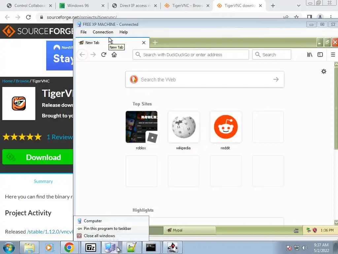Switch to Control Collabora Chrome tab
The height and width of the screenshot is (254, 338).
pyautogui.click(x=29, y=6)
